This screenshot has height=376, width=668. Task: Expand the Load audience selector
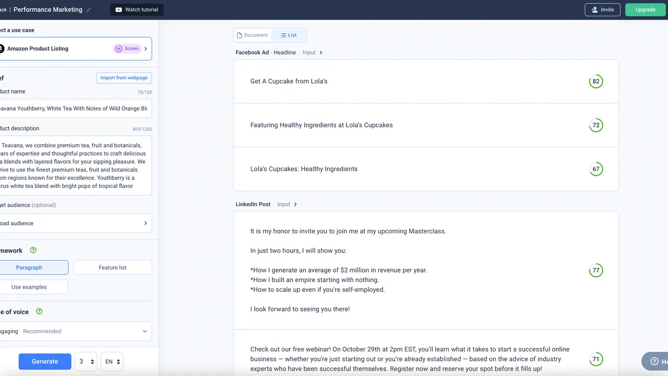point(75,223)
